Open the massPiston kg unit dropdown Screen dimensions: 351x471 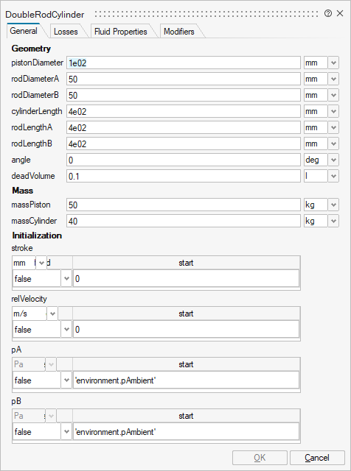[x=333, y=205]
